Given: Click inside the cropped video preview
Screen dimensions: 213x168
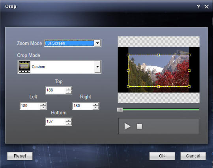Looking at the screenshot, I should 159,71.
